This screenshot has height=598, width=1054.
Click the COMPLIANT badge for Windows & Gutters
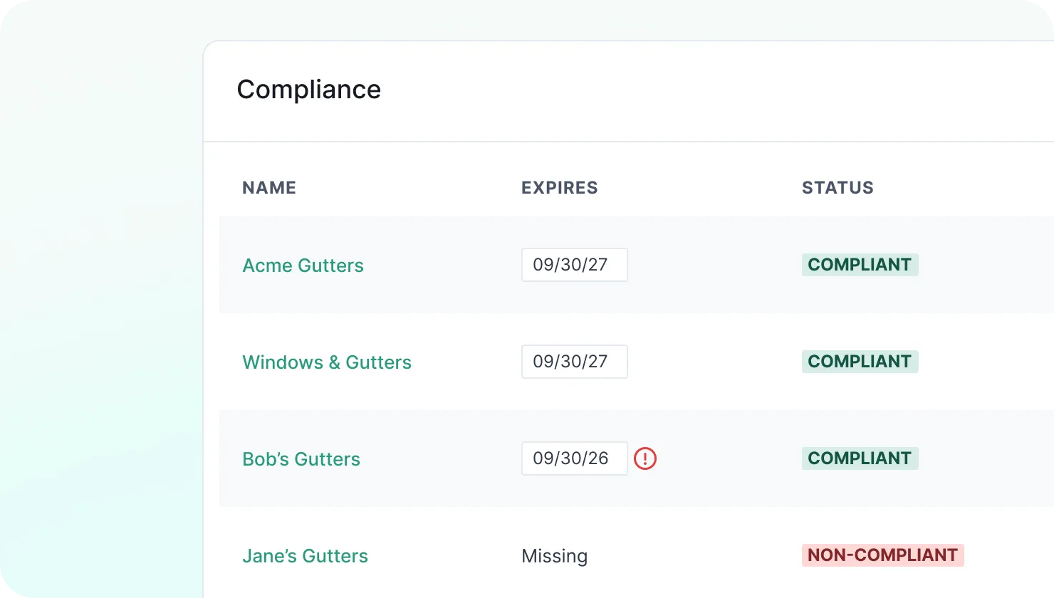(860, 362)
